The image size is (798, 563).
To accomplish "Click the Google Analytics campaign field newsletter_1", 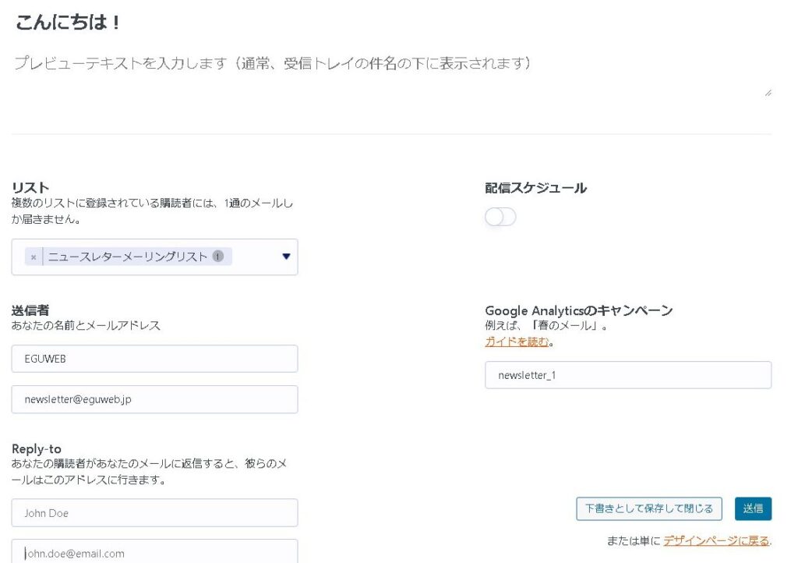I will [627, 375].
